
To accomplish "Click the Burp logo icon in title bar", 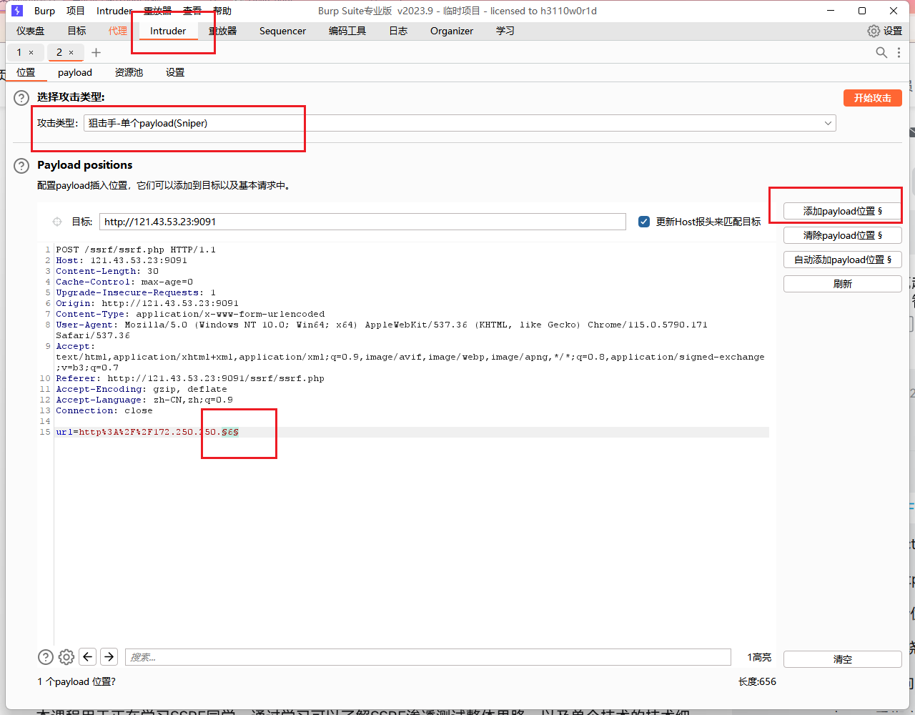I will click(17, 11).
